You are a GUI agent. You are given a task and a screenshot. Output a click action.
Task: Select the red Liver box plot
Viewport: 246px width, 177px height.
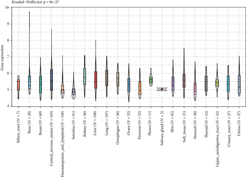96,80
